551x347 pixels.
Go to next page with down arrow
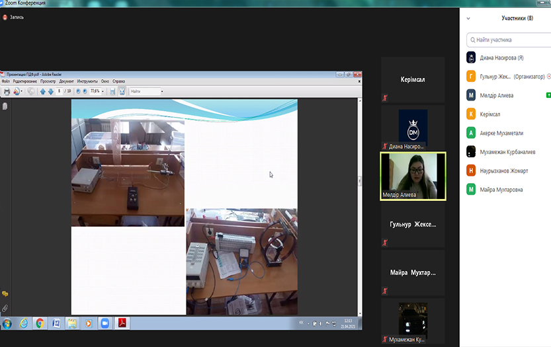click(51, 91)
